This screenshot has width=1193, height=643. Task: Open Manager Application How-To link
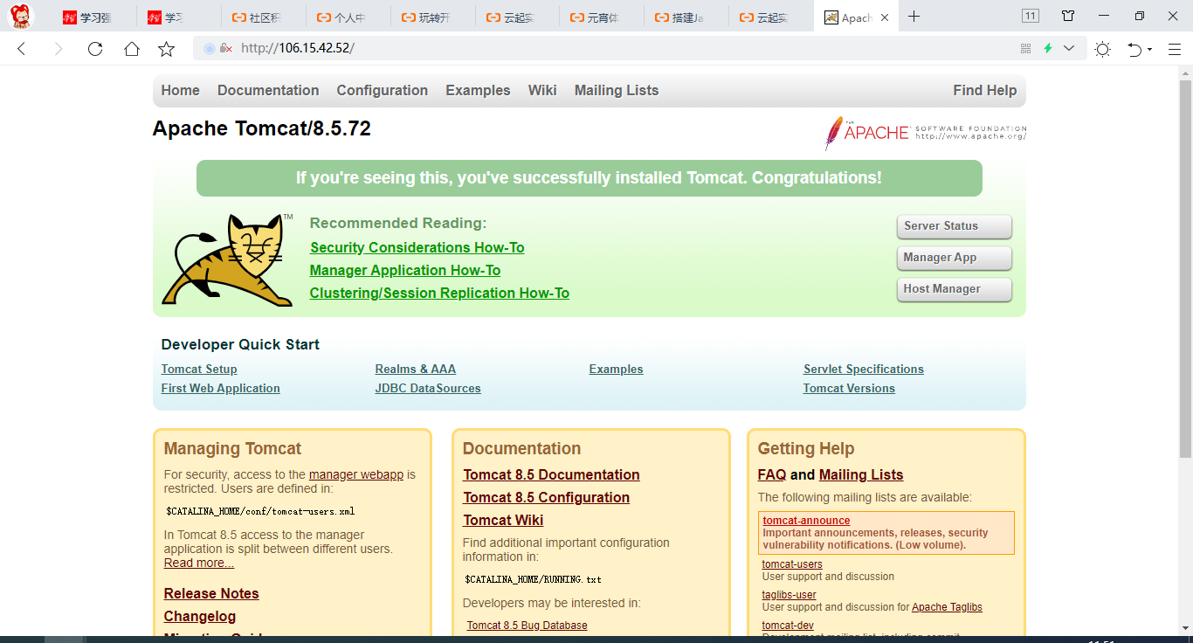click(x=405, y=271)
